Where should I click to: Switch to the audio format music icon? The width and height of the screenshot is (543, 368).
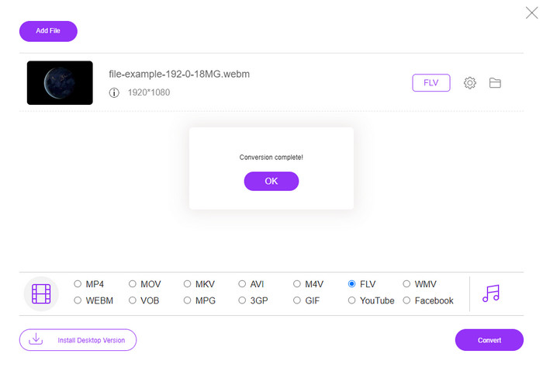490,293
